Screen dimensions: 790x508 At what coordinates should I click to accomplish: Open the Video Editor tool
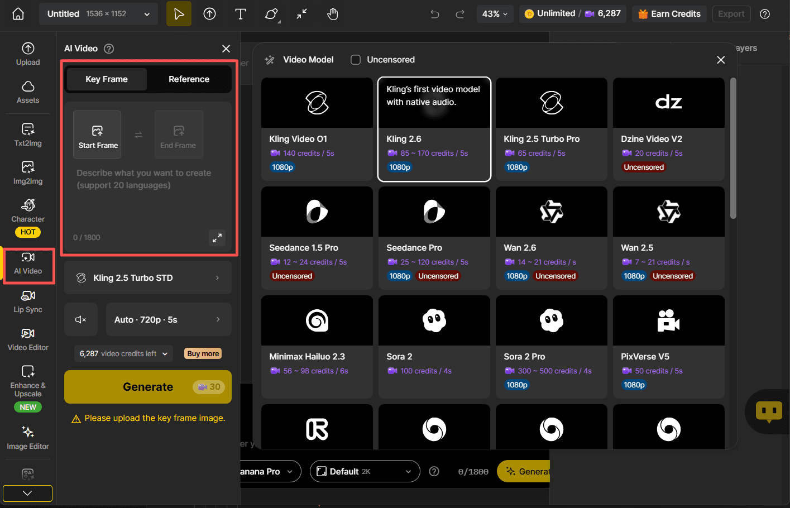pyautogui.click(x=28, y=339)
